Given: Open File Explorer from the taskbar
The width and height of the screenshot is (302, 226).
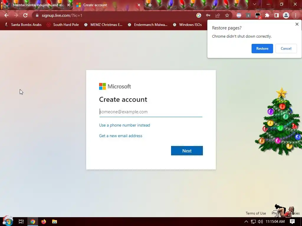Looking at the screenshot, I should pos(55,222).
